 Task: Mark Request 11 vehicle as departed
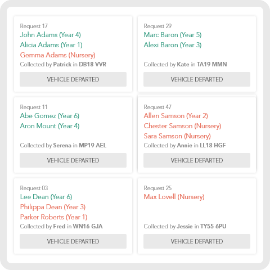point(73,160)
